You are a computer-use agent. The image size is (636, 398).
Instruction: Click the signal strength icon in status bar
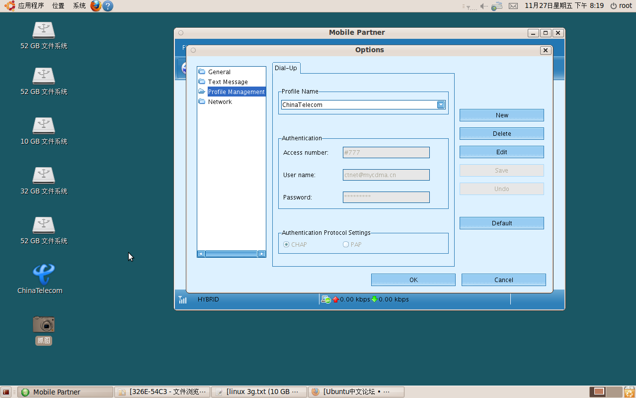point(183,299)
